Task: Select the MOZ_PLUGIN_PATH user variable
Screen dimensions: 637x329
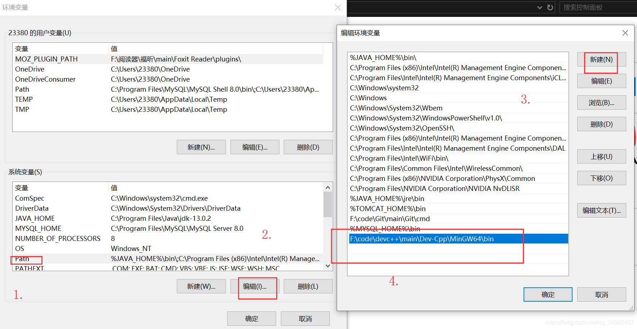Action: pyautogui.click(x=168, y=59)
